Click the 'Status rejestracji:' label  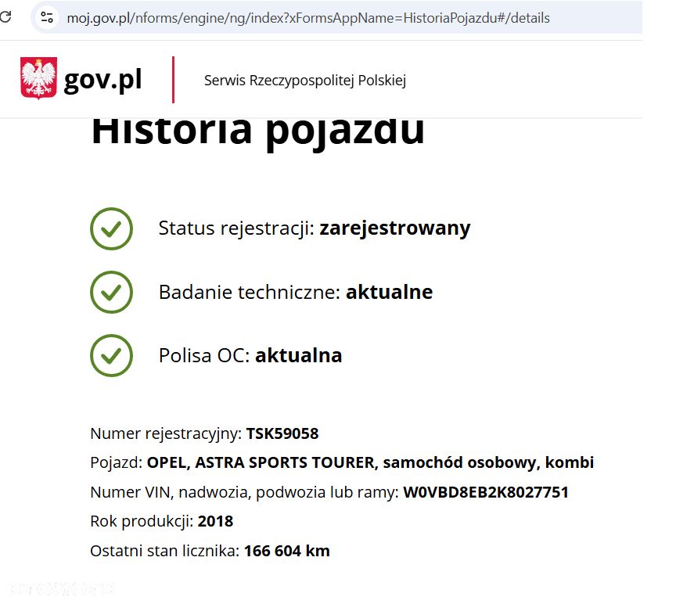(x=237, y=228)
